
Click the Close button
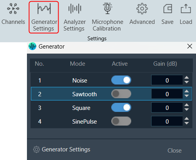[175, 151]
